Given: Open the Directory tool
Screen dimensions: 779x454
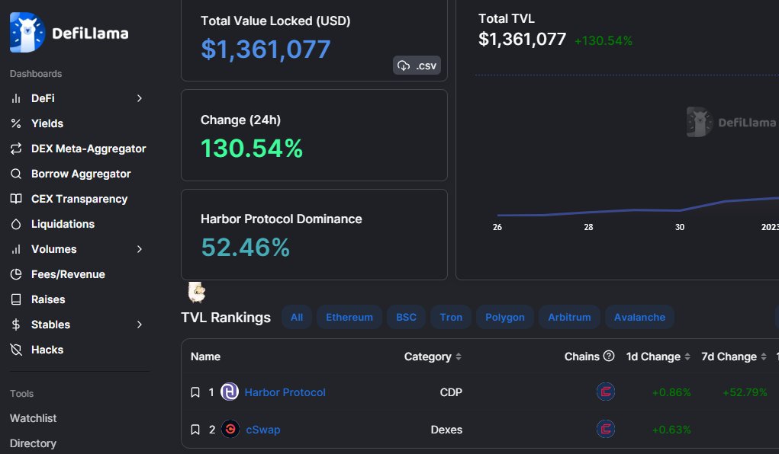Looking at the screenshot, I should [x=33, y=443].
